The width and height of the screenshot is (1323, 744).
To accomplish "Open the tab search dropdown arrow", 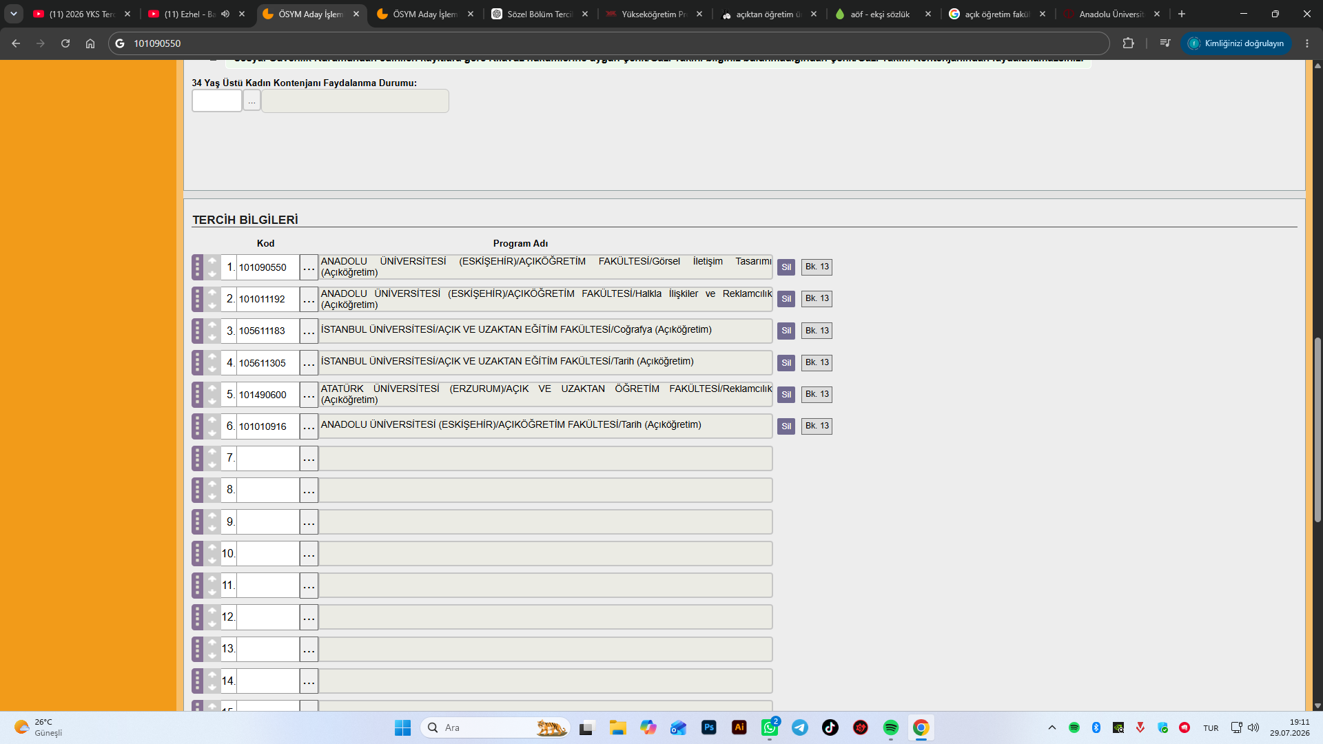I will click(13, 14).
